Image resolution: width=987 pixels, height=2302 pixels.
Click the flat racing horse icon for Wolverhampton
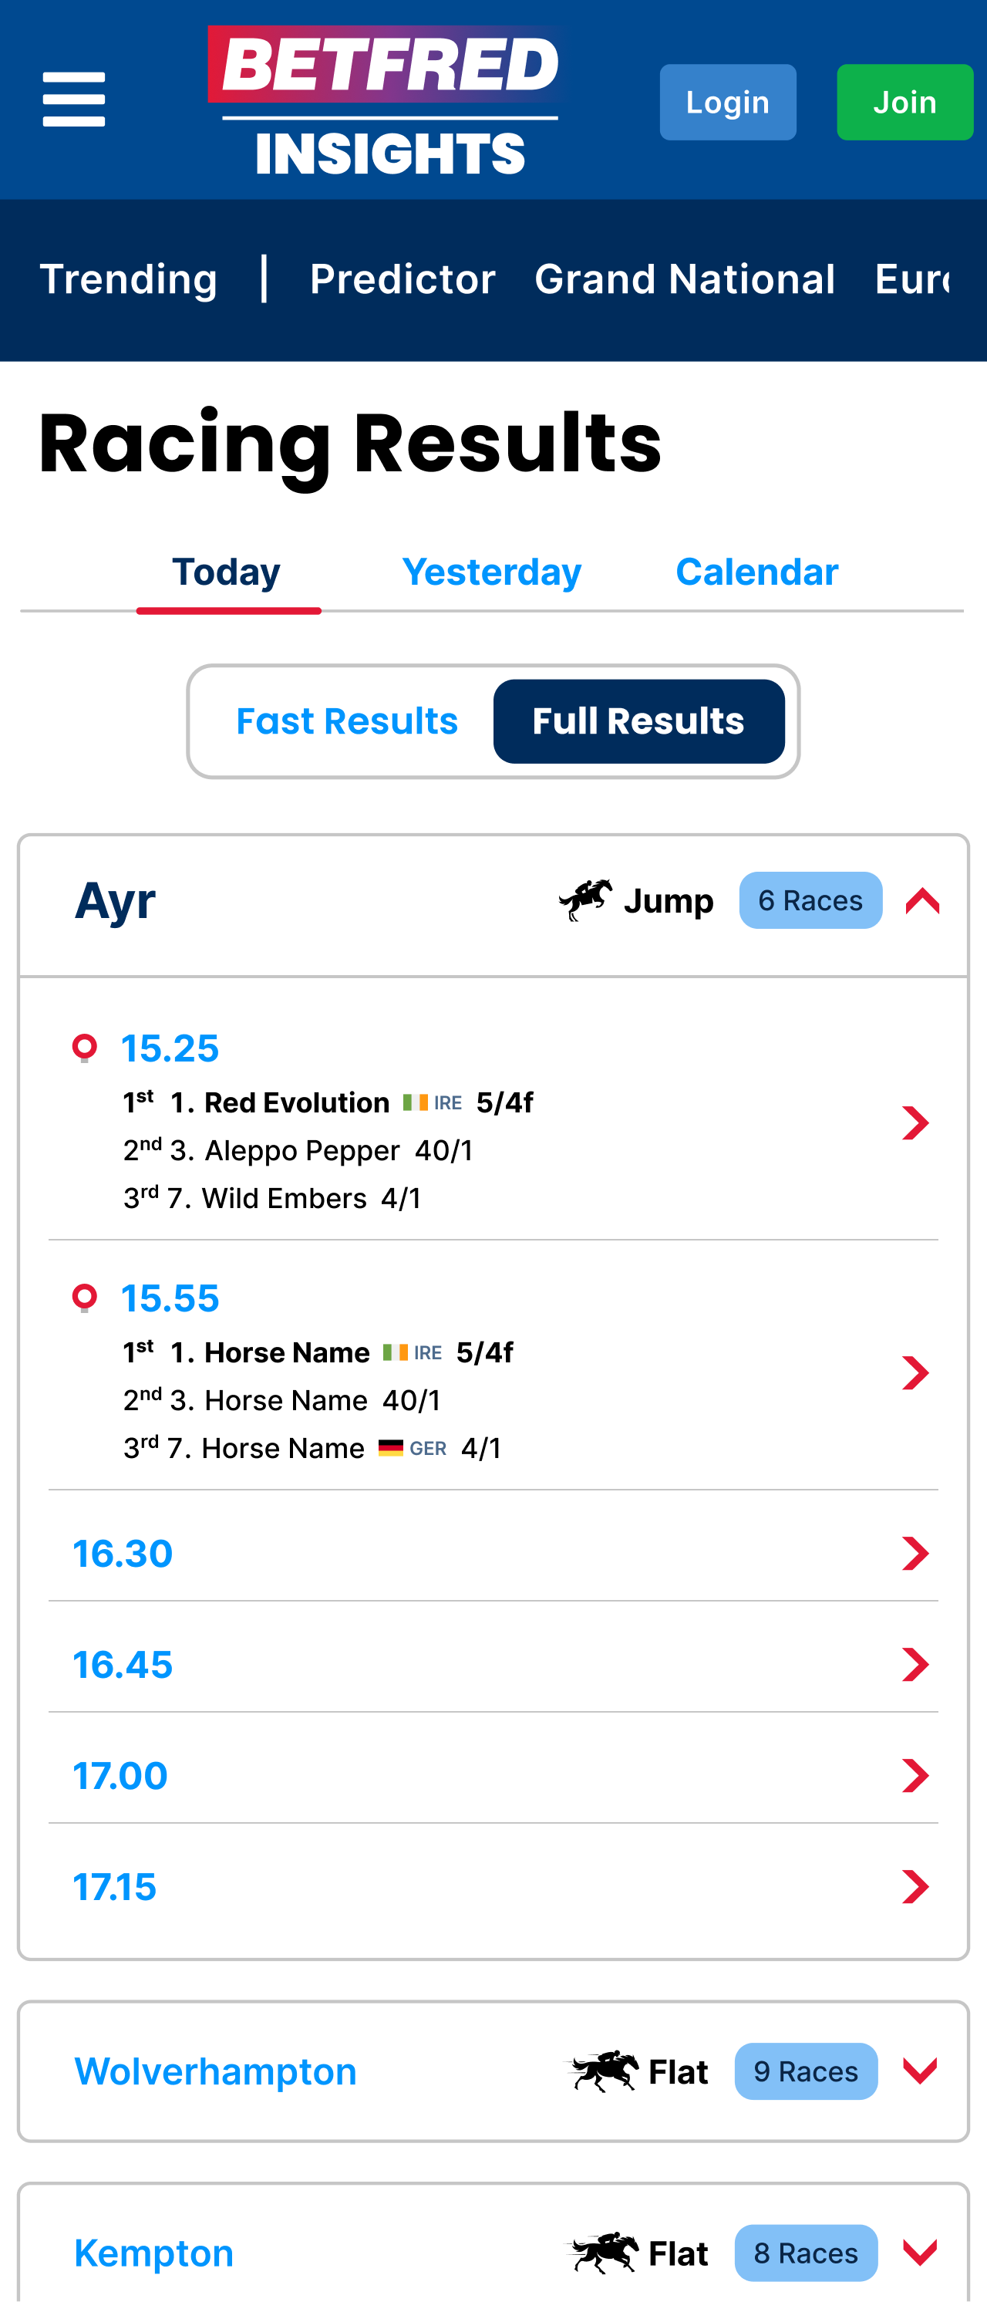605,2071
